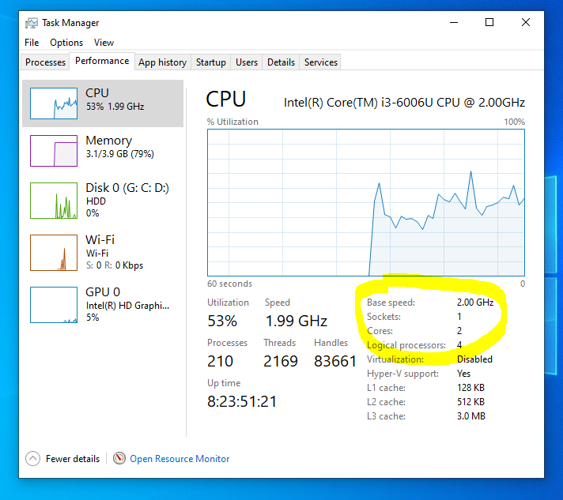Click the Resource Monitor gauge icon
563x500 pixels.
119,458
